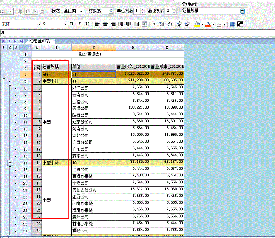Open the 状态 含位前 dropdown

81,11
